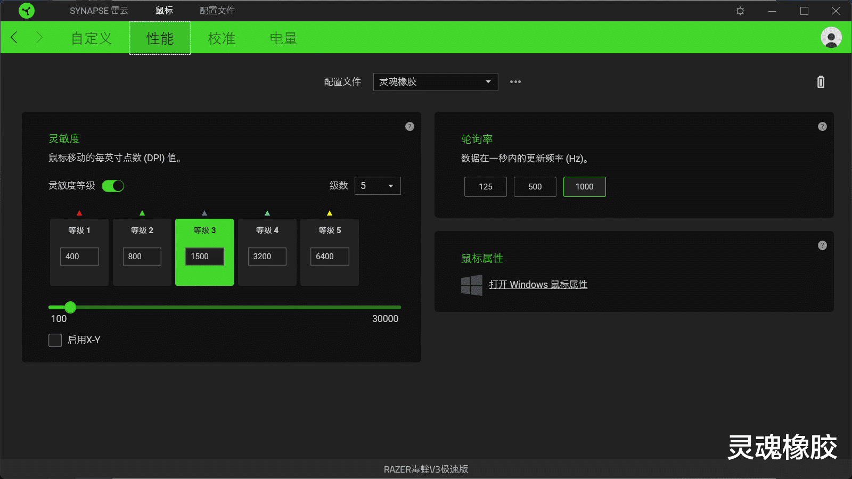The width and height of the screenshot is (852, 479).
Task: Click the 3200 DPI input field
Action: (x=267, y=257)
